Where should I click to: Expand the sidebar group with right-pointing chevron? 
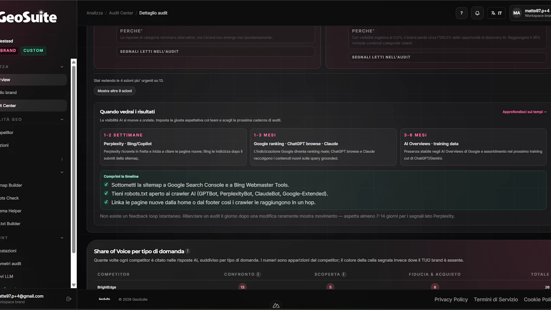point(62,159)
